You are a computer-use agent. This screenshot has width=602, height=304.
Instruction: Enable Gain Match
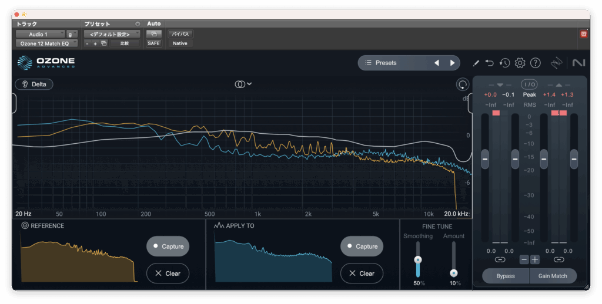coord(553,276)
